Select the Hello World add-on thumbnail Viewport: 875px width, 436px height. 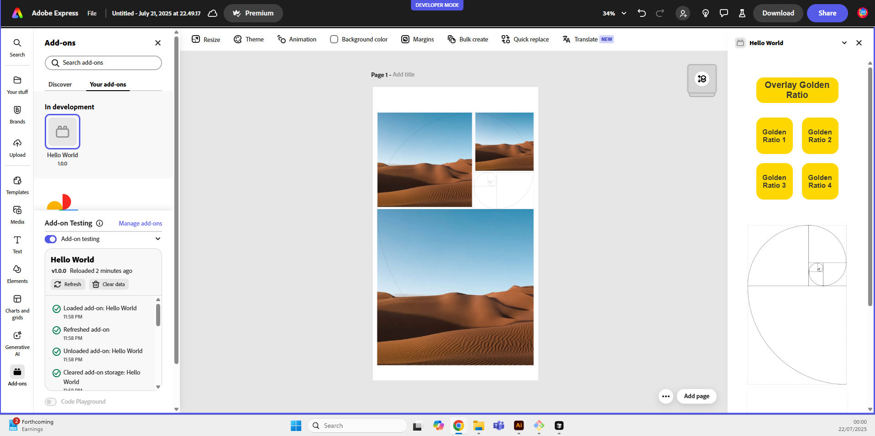click(x=63, y=132)
